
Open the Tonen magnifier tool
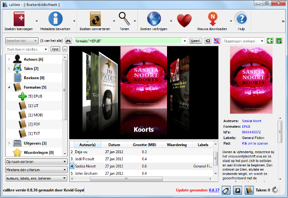[125, 20]
